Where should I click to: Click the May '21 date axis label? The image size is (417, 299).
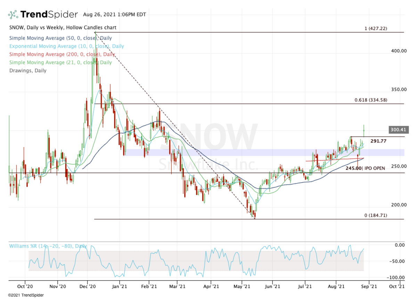pos(242,287)
